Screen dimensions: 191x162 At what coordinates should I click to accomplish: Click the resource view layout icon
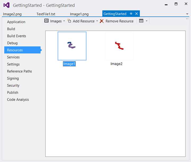click(141, 21)
